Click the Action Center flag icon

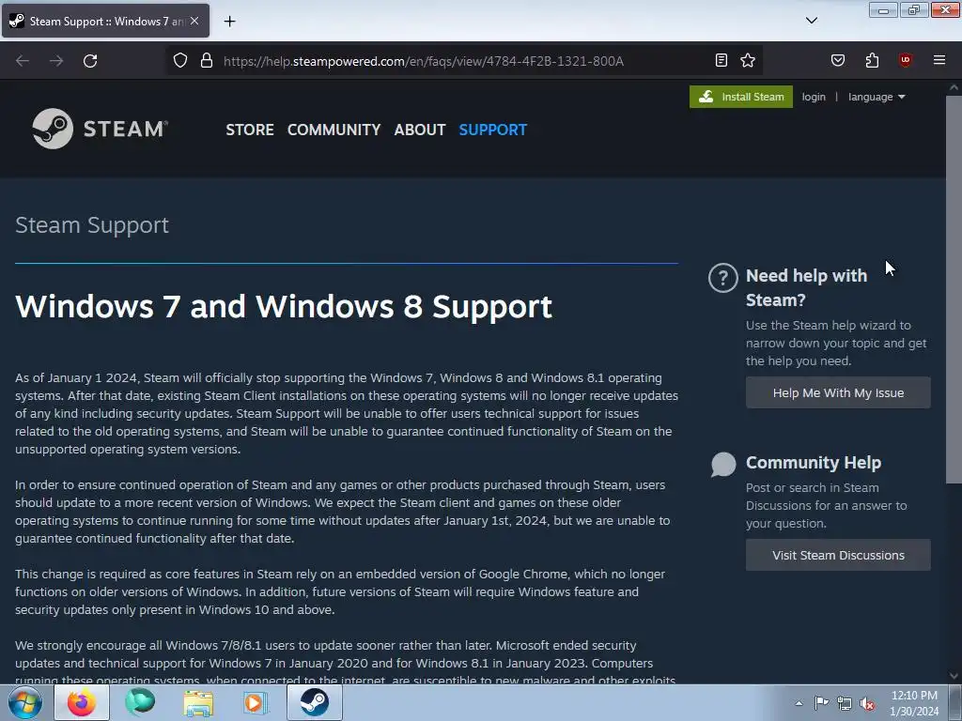821,703
